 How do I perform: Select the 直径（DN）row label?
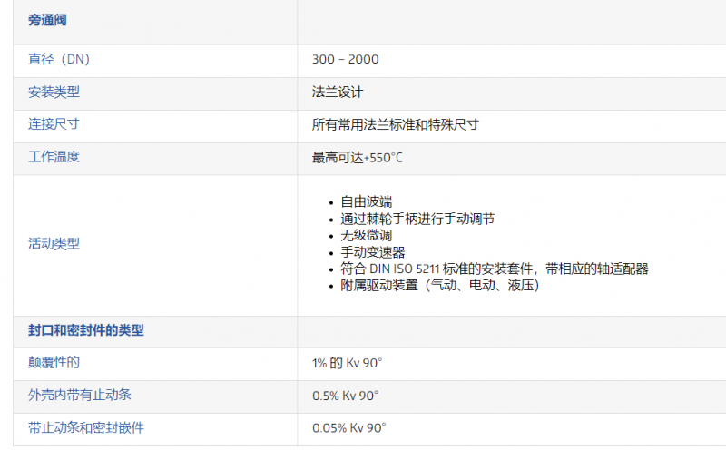click(x=59, y=59)
